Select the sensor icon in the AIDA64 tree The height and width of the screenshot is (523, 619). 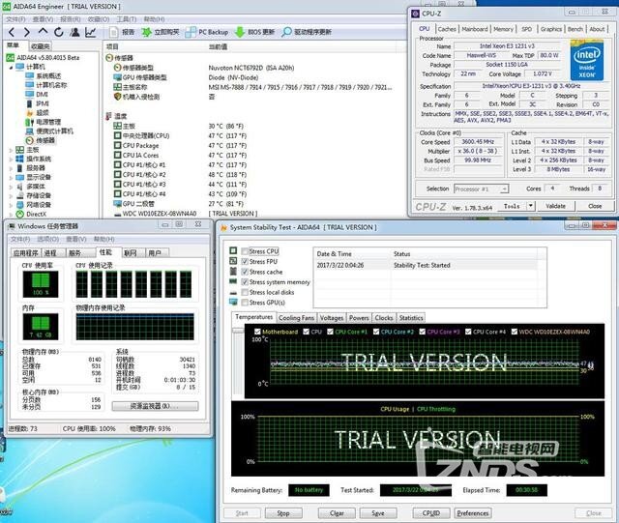(x=30, y=140)
